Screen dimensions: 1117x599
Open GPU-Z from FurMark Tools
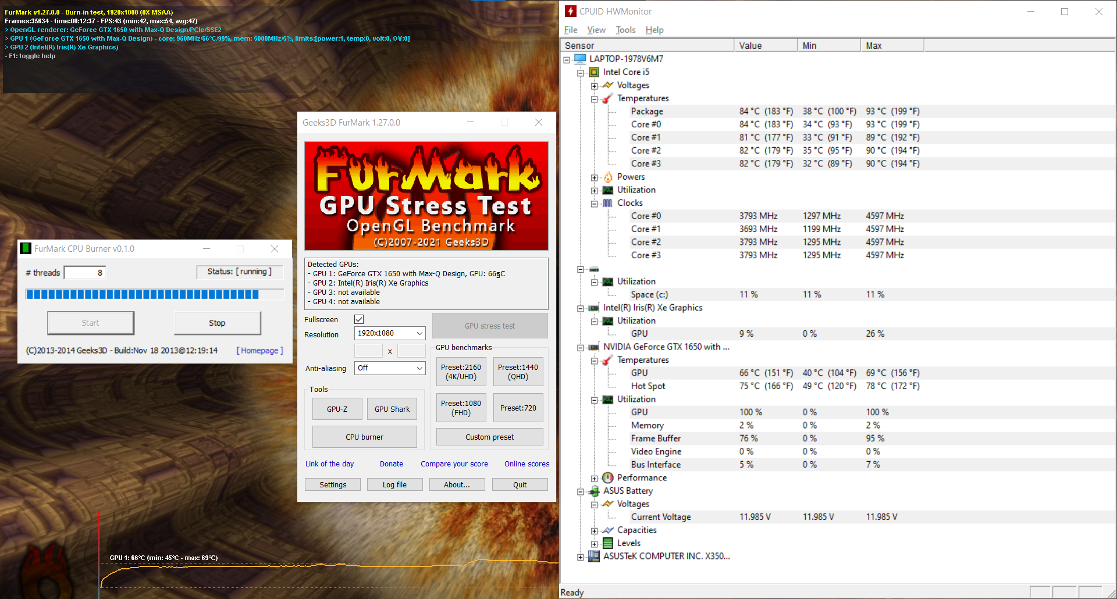337,409
